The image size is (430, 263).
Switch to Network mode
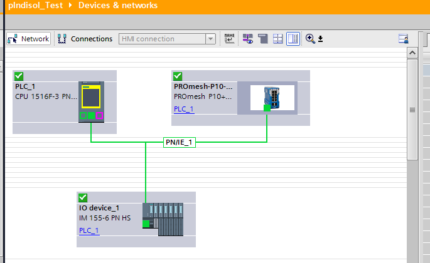pos(28,39)
